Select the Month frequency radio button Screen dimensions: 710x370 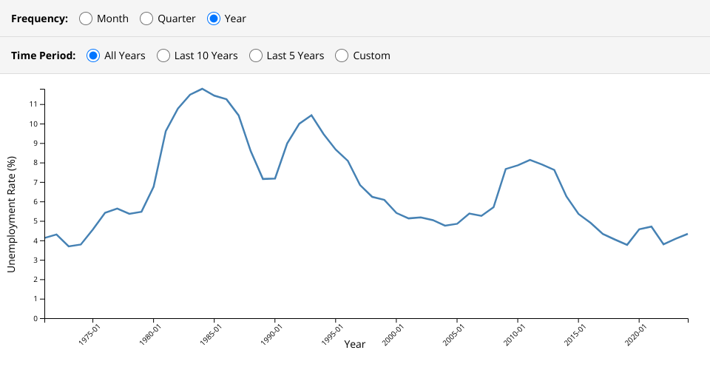pyautogui.click(x=86, y=18)
